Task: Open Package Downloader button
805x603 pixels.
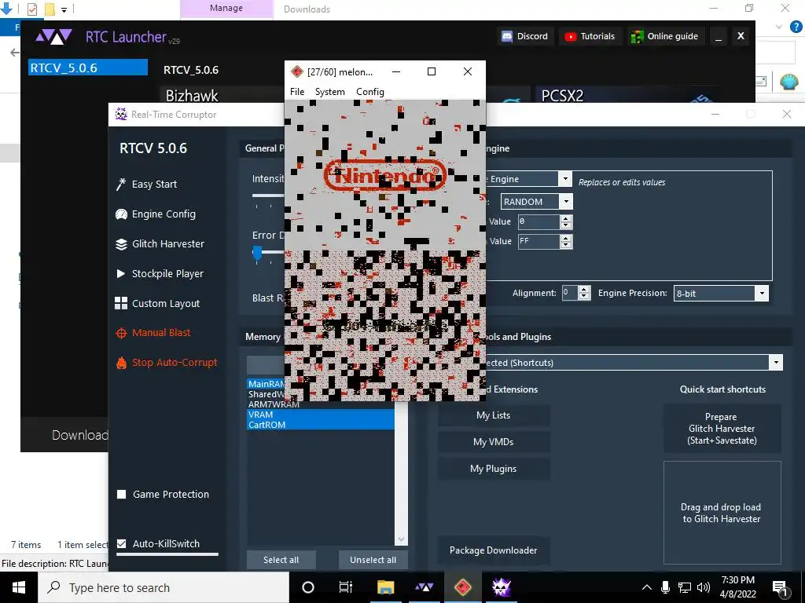Action: (x=494, y=550)
